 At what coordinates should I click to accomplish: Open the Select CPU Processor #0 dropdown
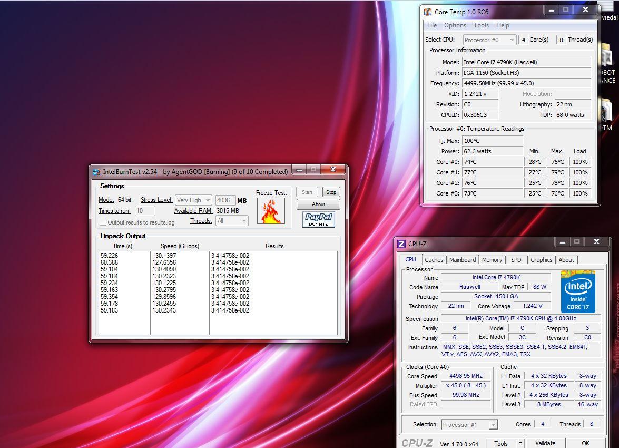pos(489,40)
